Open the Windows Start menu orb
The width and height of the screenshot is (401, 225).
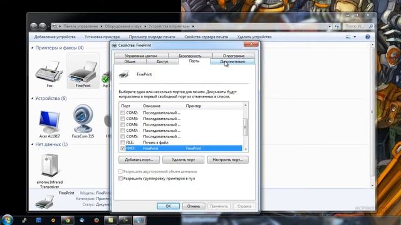[x=7, y=220]
